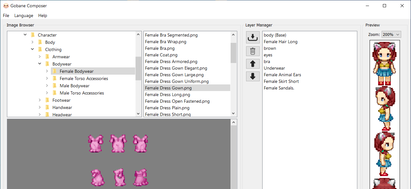
Task: Open the Language menu
Action: coord(24,15)
